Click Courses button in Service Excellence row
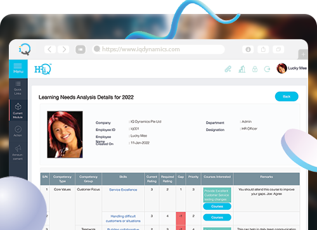 [217, 207]
